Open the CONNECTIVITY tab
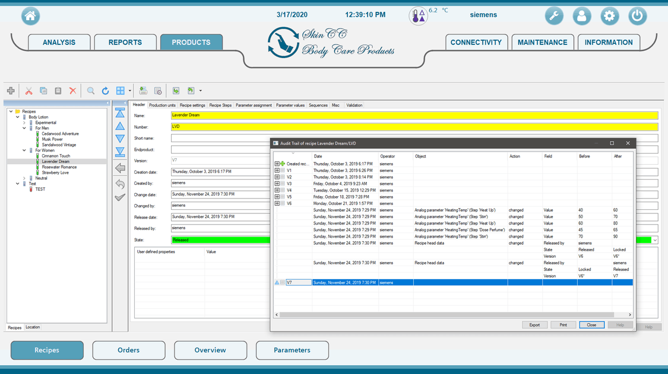Screen dimensions: 668x374 click(476, 43)
